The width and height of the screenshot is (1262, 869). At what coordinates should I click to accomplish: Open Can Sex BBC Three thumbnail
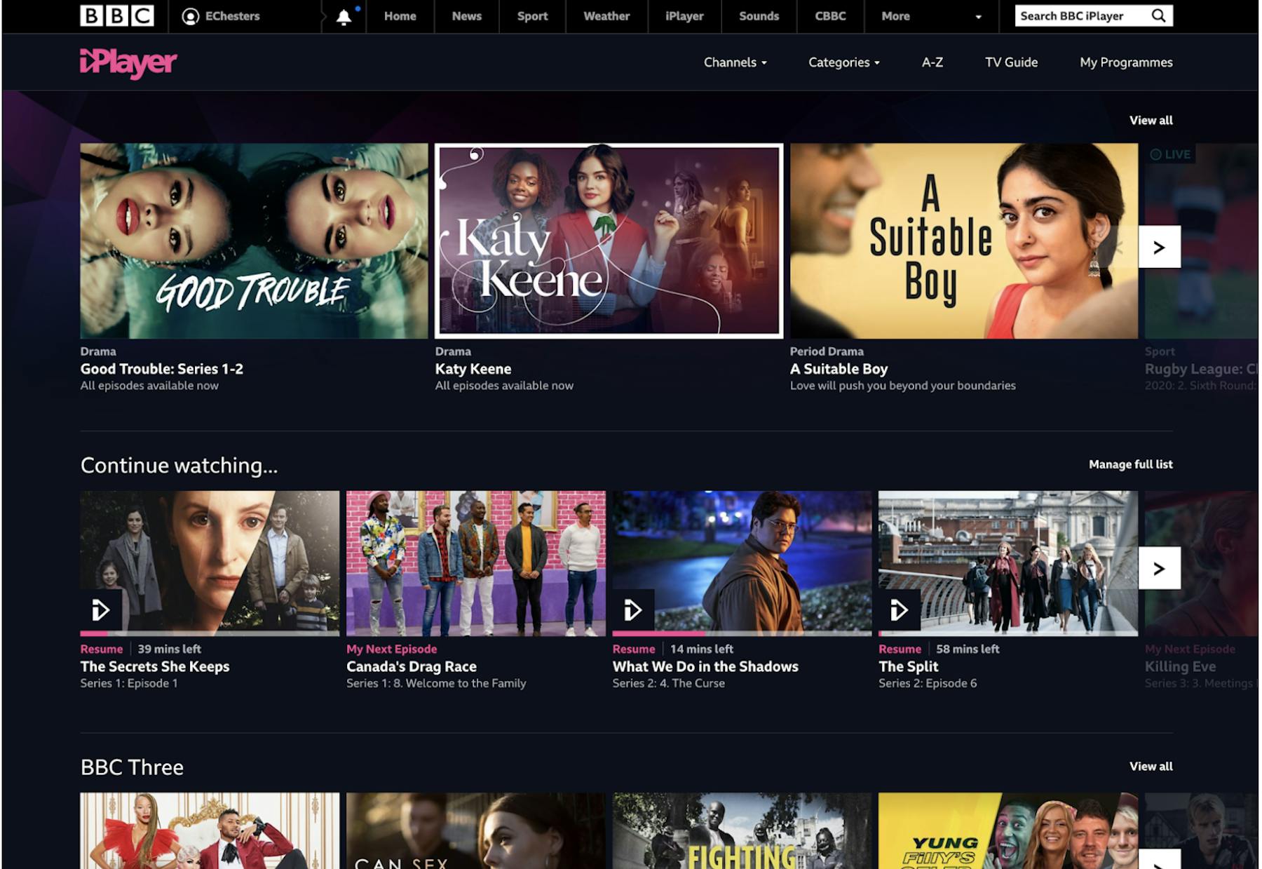(x=476, y=830)
